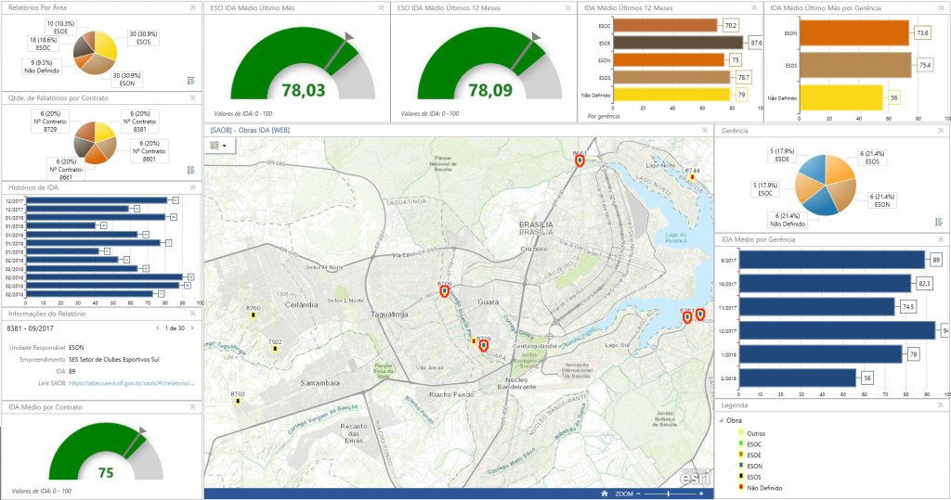
Task: Go to previous report with left arrow
Action: click(x=158, y=327)
